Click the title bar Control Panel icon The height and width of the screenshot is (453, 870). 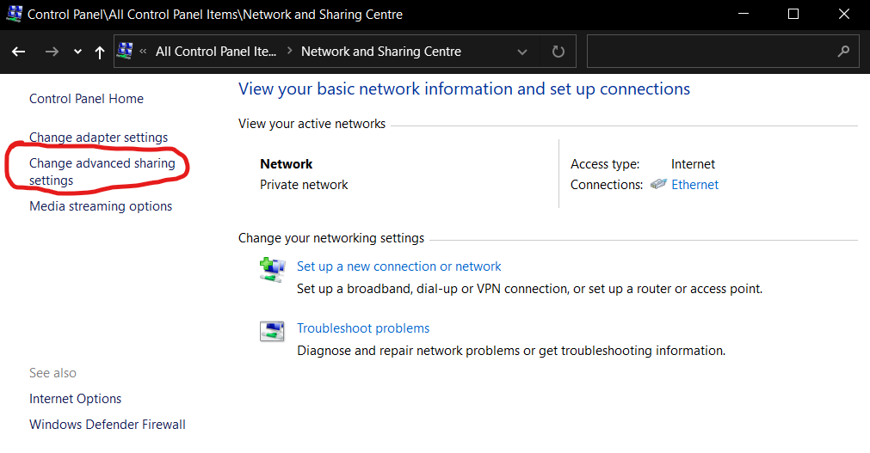pyautogui.click(x=15, y=13)
